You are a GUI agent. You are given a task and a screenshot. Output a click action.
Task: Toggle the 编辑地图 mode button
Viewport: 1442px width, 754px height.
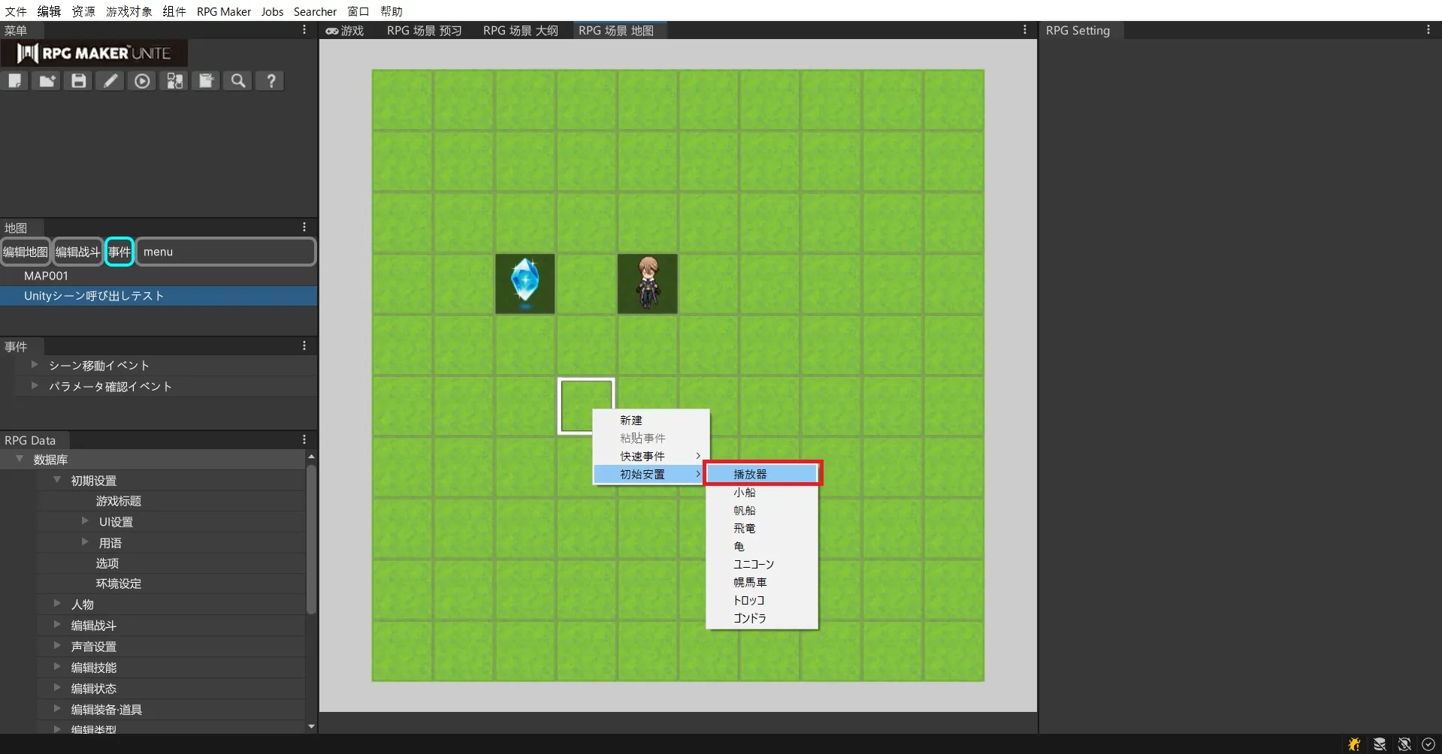coord(26,252)
